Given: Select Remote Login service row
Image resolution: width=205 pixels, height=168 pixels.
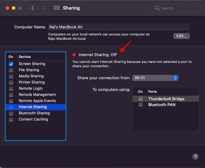Looking at the screenshot, I should coord(36,88).
